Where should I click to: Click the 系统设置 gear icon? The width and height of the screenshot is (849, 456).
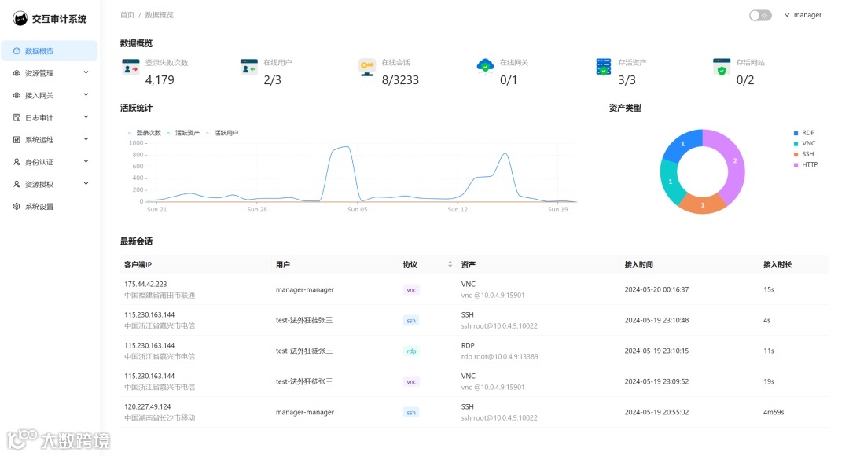coord(17,206)
